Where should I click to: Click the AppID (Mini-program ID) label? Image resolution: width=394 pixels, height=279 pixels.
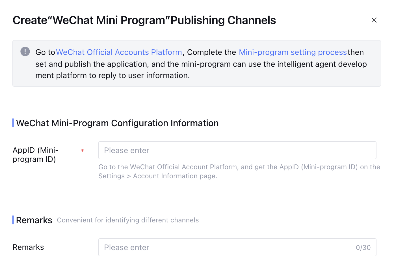point(35,154)
